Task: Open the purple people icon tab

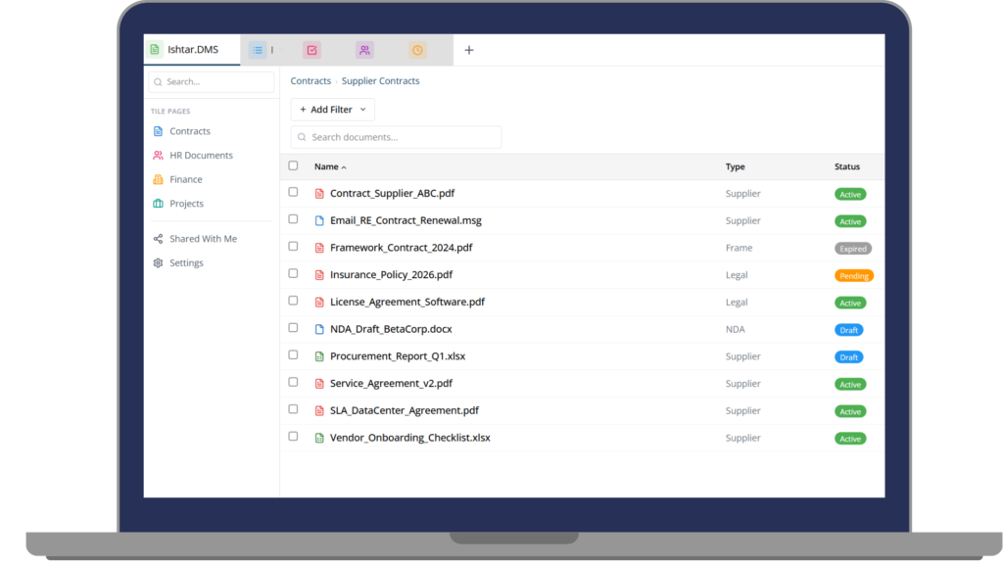Action: click(x=364, y=50)
